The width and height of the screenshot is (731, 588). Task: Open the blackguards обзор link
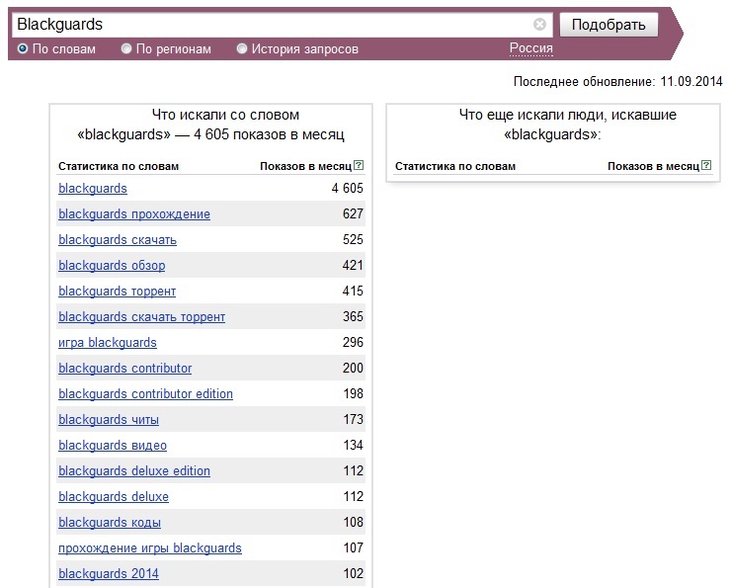(x=112, y=265)
